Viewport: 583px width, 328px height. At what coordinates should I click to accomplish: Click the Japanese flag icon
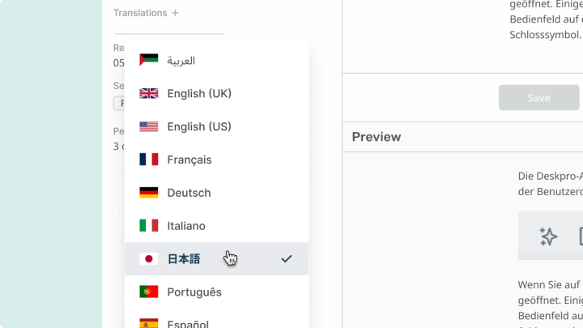[x=149, y=259]
